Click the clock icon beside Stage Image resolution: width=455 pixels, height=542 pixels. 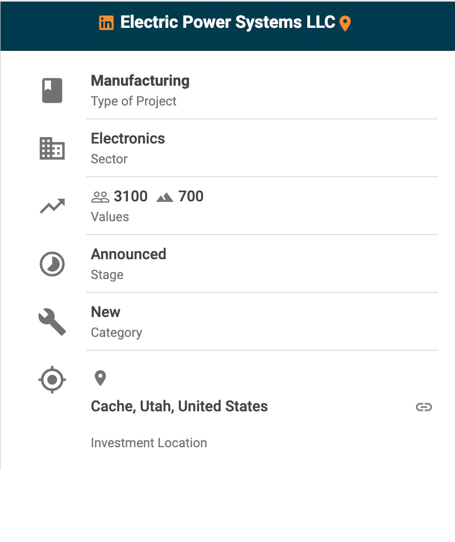pyautogui.click(x=52, y=264)
